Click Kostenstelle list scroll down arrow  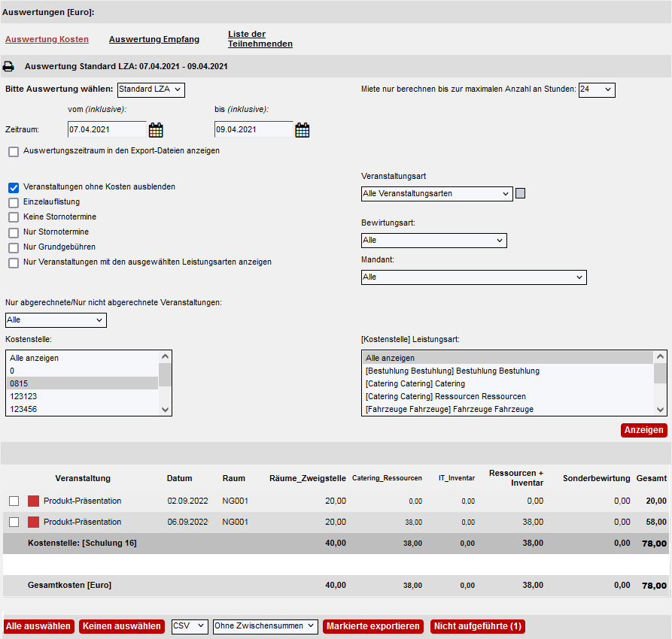(165, 410)
